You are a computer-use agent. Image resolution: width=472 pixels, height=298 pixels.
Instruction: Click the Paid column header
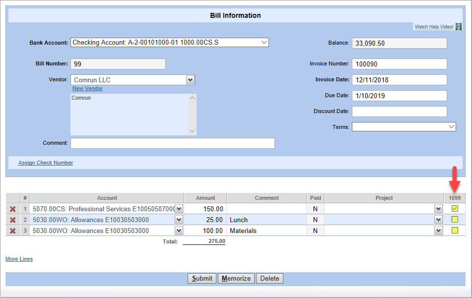316,198
